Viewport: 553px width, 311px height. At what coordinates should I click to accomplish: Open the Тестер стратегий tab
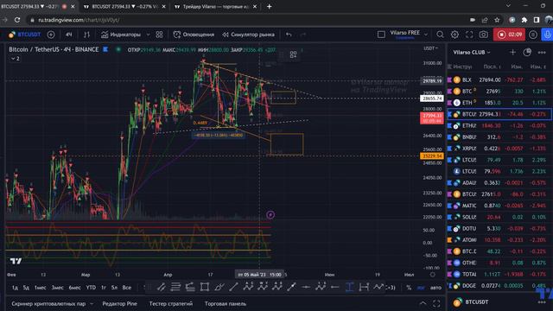[171, 303]
